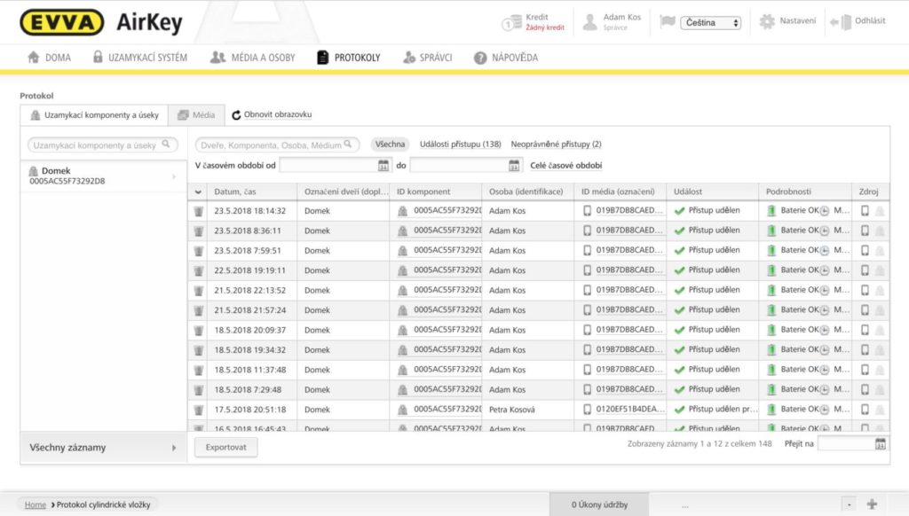Screen dimensions: 909x516
Task: Expand Domek row chevron
Action: (174, 176)
